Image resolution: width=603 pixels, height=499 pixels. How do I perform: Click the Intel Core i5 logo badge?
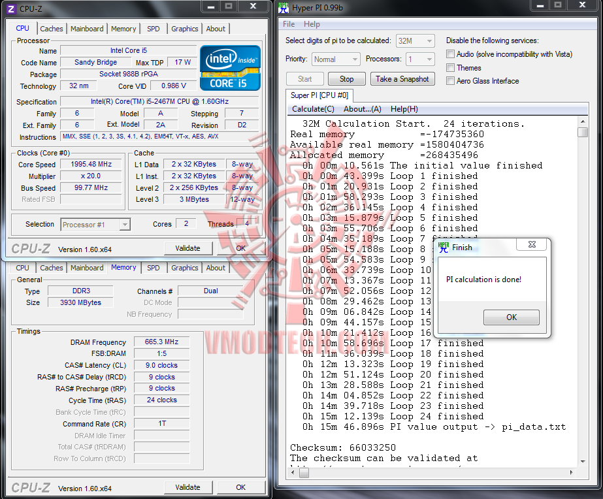coord(230,68)
